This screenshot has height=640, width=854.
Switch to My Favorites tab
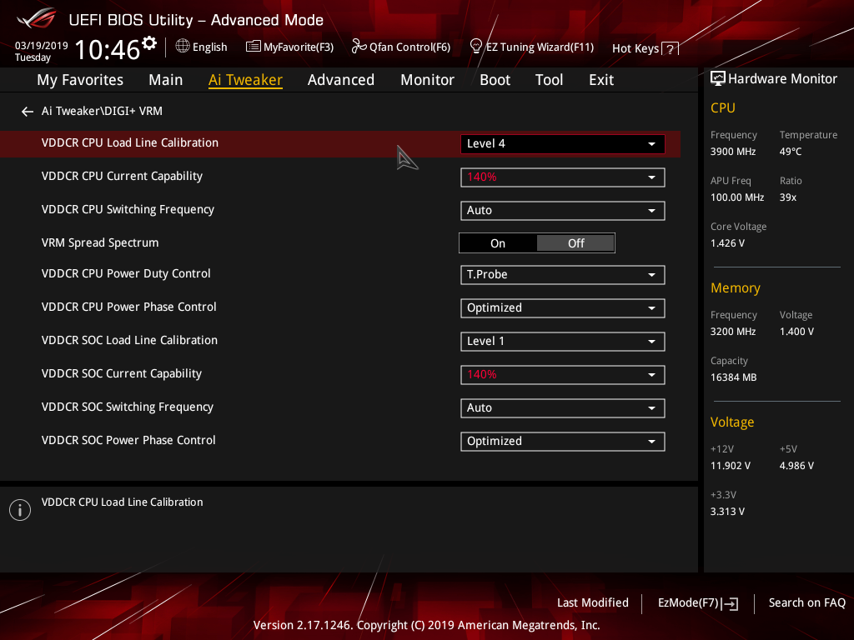[80, 80]
